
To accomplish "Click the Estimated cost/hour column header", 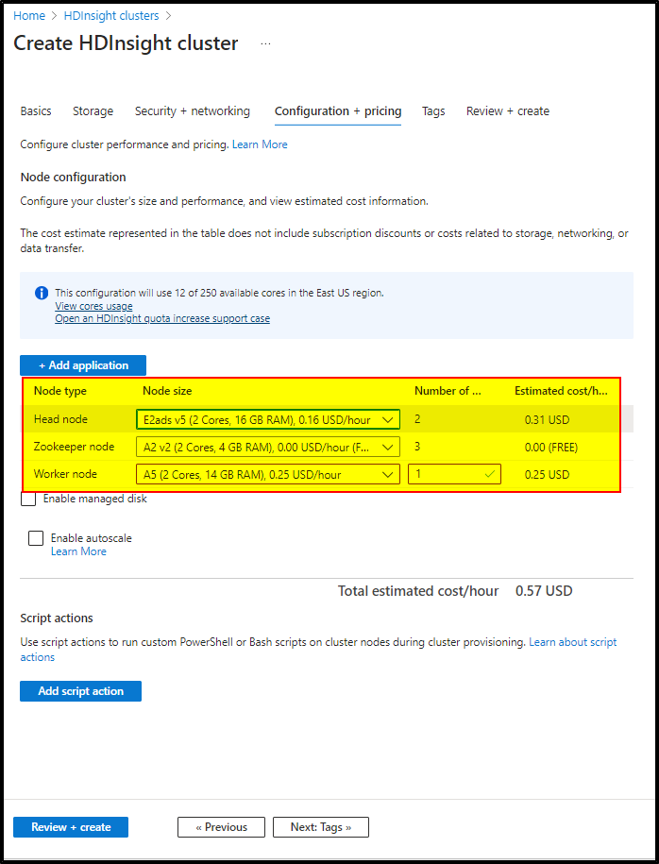I will coord(561,391).
